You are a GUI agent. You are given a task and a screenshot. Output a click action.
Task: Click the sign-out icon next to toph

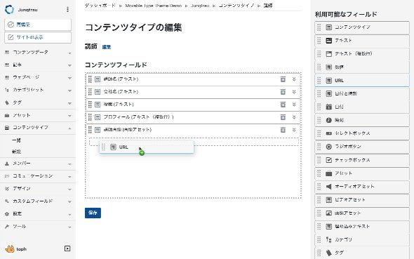point(67,248)
